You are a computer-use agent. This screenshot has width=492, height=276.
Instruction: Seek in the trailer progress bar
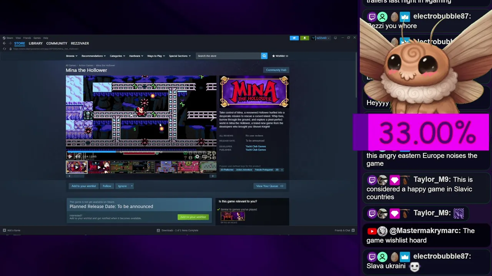141,152
